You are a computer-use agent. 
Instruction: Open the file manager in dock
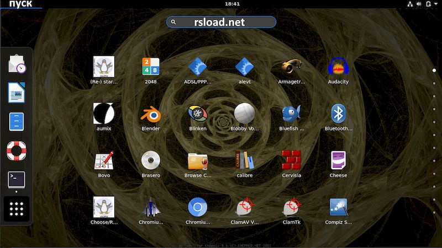[17, 121]
